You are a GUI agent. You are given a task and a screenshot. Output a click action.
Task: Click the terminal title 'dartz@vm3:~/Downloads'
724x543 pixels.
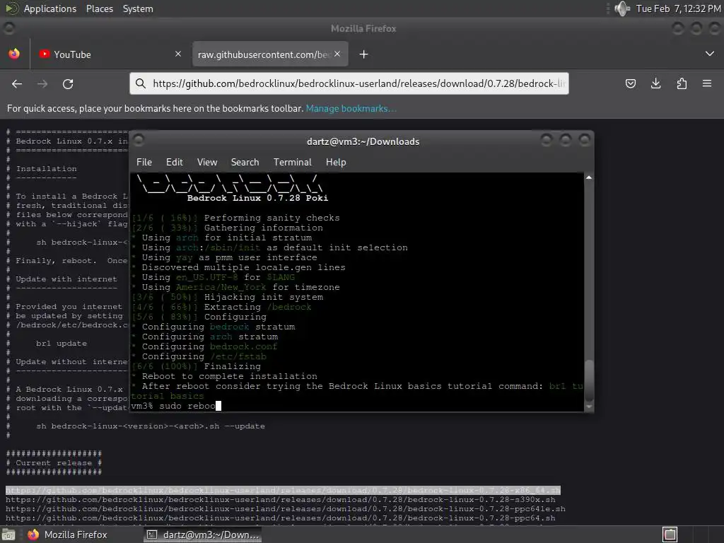363,141
